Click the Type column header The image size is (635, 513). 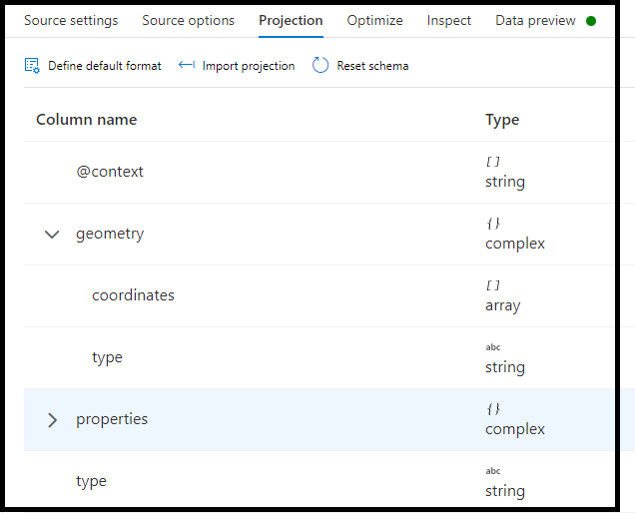point(502,120)
